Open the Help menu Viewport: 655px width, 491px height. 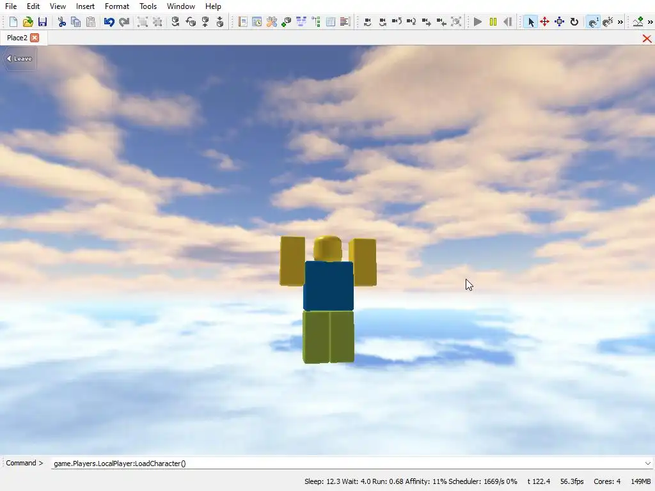[x=213, y=6]
